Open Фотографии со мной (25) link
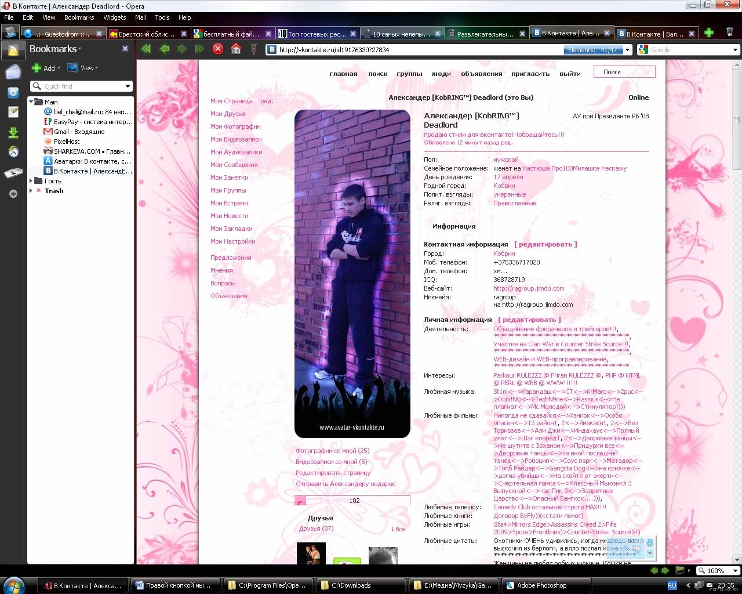The width and height of the screenshot is (742, 594). pyautogui.click(x=332, y=451)
